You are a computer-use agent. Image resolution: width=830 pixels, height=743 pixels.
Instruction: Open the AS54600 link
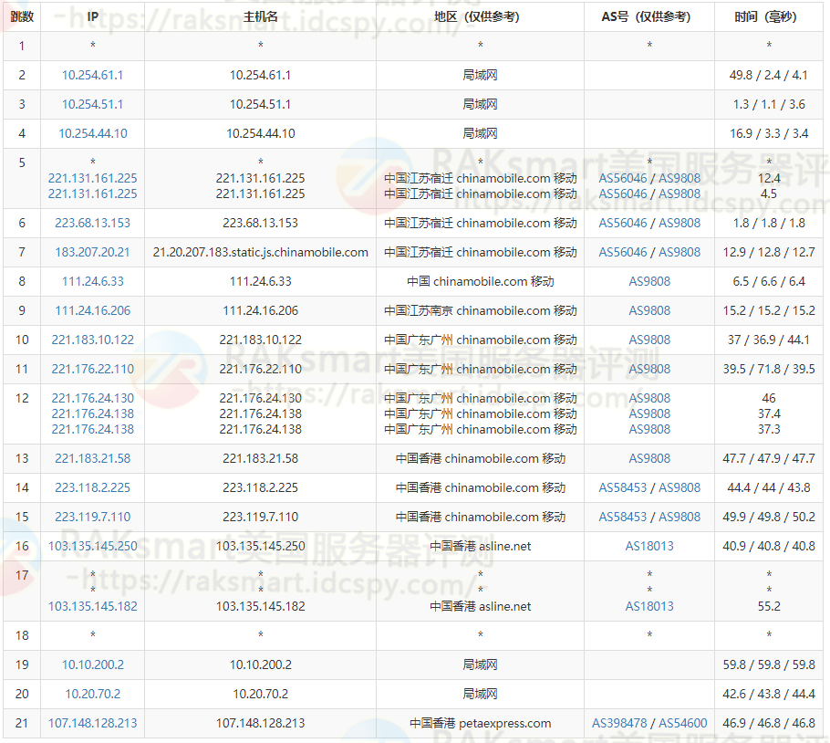(683, 723)
